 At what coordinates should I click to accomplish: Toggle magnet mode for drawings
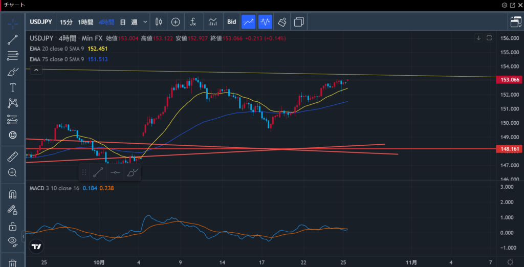(13, 194)
